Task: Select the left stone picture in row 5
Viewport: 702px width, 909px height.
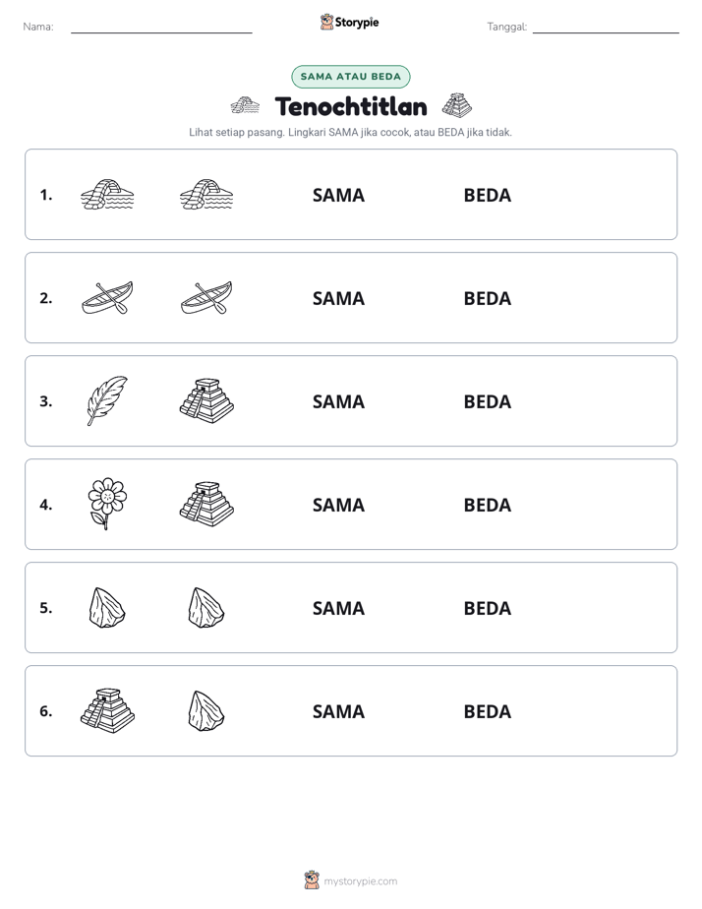Action: (107, 607)
